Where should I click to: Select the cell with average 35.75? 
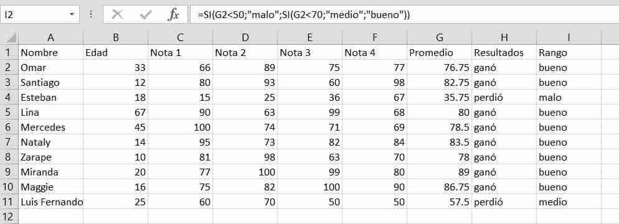point(440,98)
